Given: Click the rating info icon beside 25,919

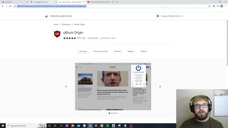Looking at the screenshot, I should tap(84, 38).
